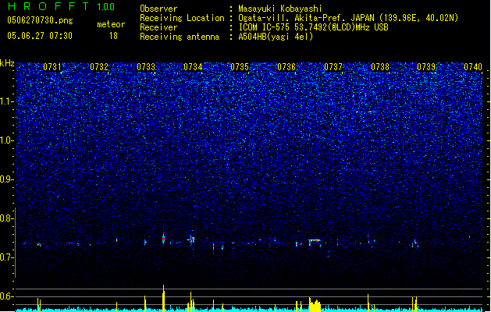Screen dimensions: 491x312
Task: Click the 0731 time marker
Action: [52, 67]
